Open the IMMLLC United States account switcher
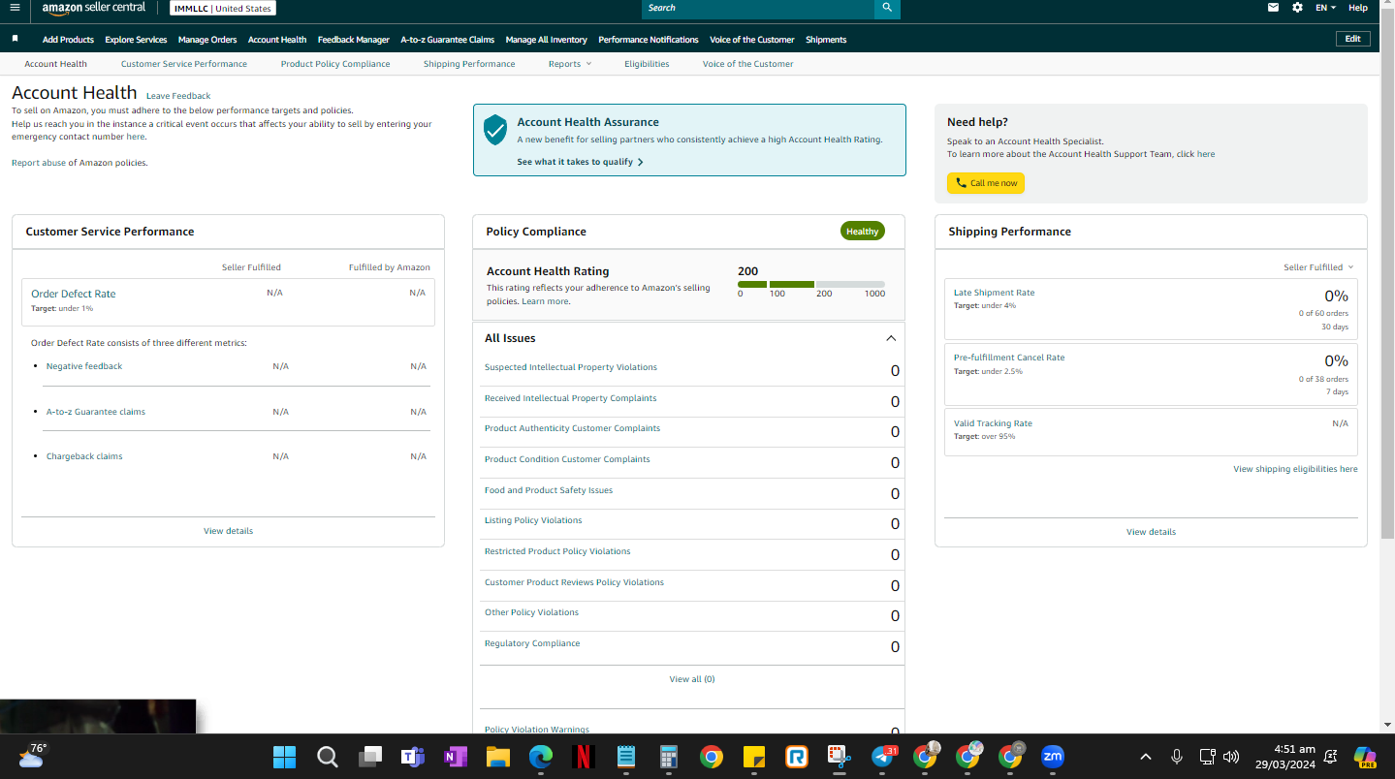1395x779 pixels. coord(223,8)
